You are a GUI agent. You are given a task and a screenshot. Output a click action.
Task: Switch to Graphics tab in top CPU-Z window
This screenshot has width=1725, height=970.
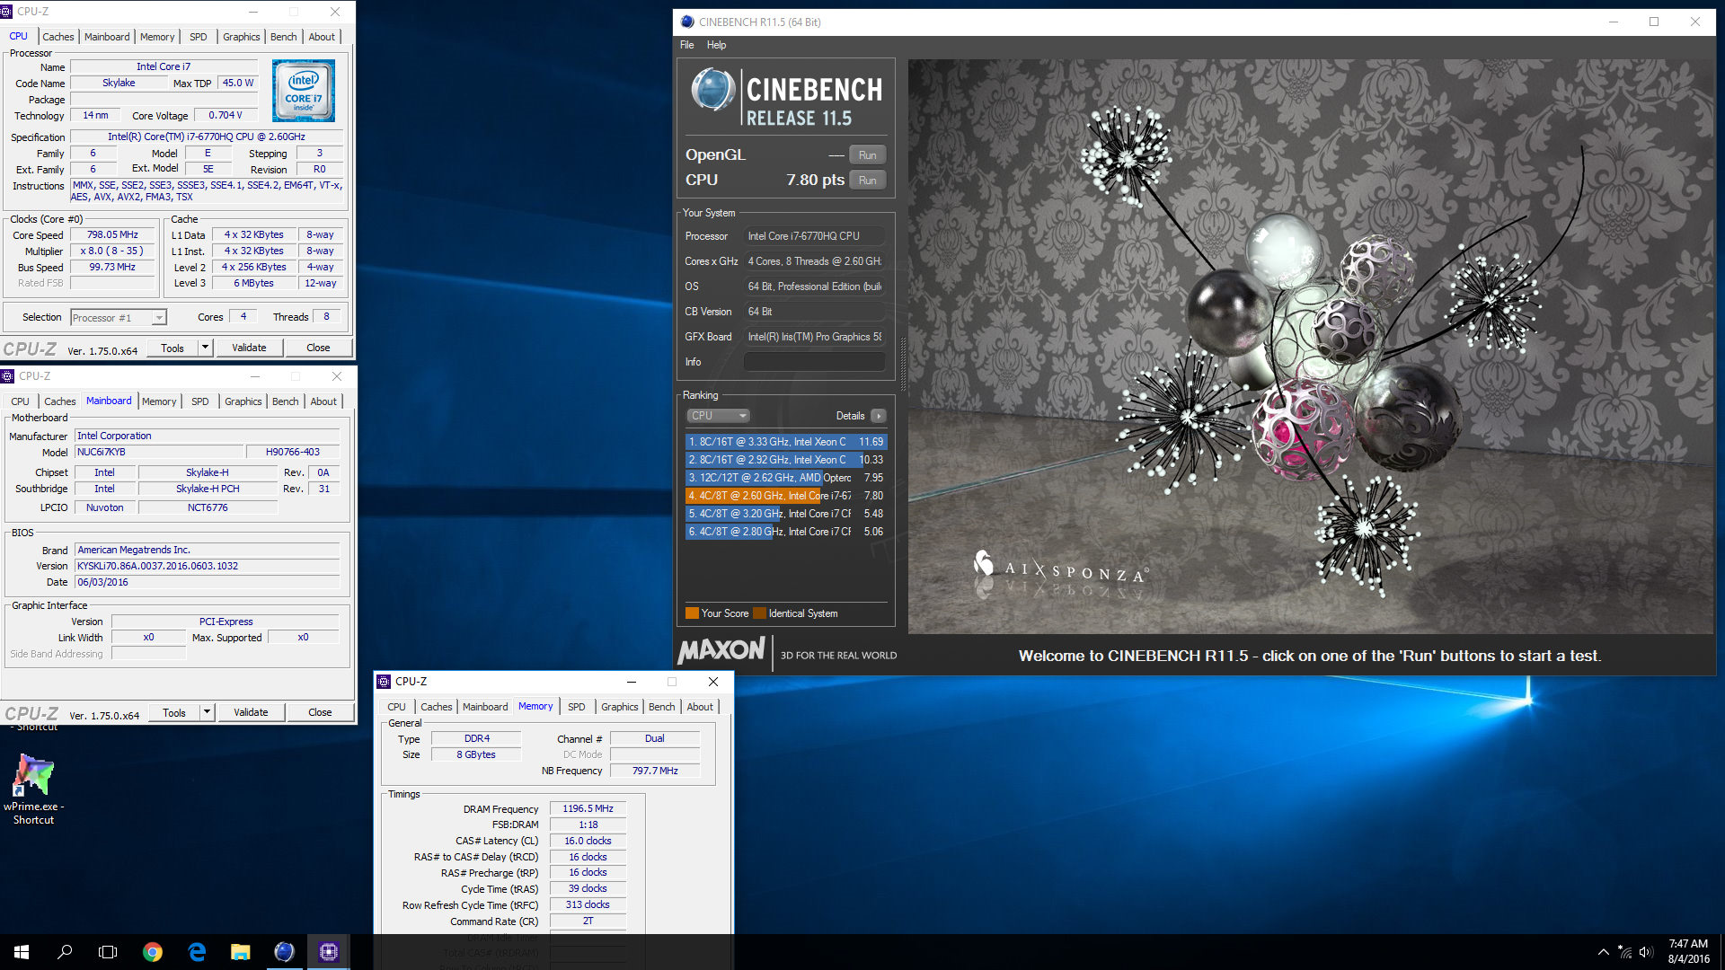242,37
